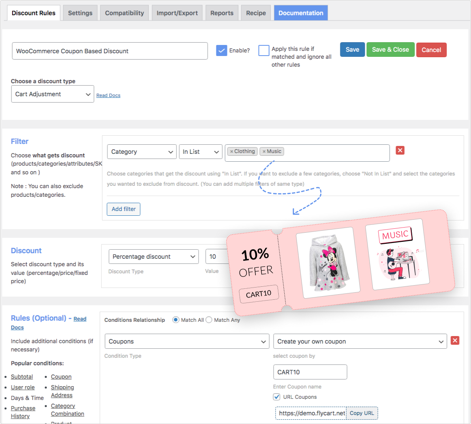This screenshot has width=471, height=424.
Task: Open the In List operator dropdown
Action: click(x=201, y=152)
